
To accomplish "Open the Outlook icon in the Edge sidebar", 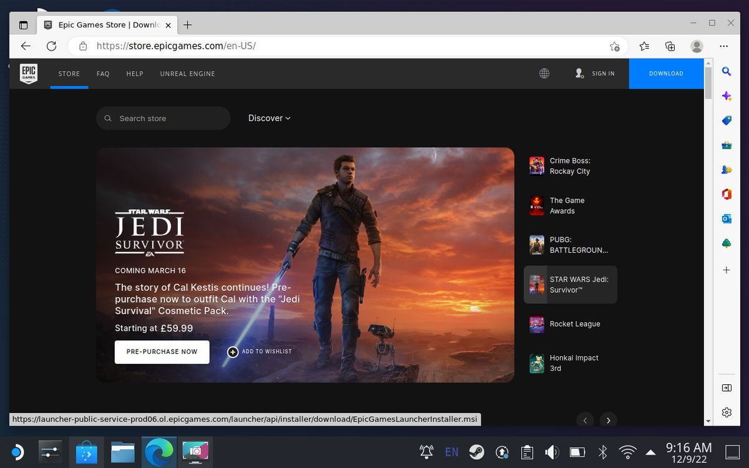I will [726, 218].
